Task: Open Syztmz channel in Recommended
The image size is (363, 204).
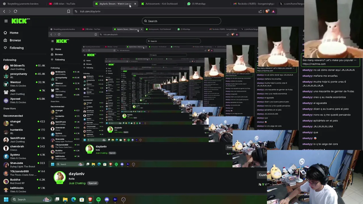Action: click(24, 156)
